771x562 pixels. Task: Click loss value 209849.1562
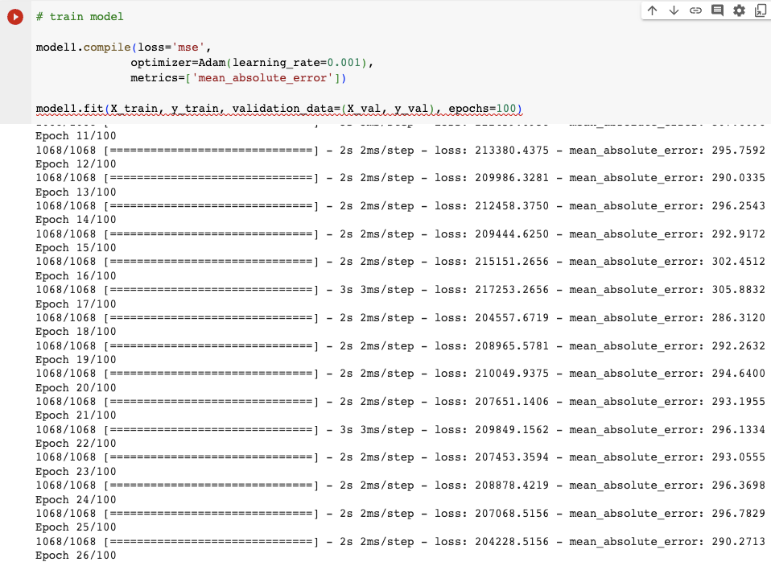[511, 430]
